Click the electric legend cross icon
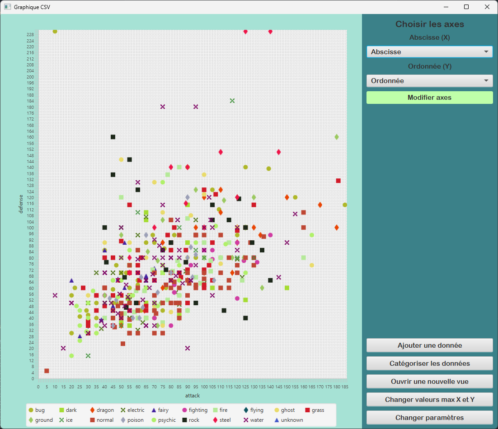The height and width of the screenshot is (429, 498). pos(123,410)
